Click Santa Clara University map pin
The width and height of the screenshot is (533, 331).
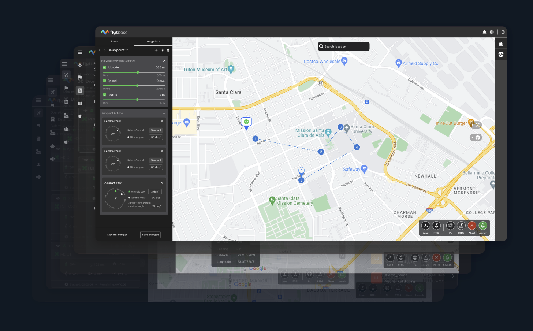pyautogui.click(x=346, y=129)
